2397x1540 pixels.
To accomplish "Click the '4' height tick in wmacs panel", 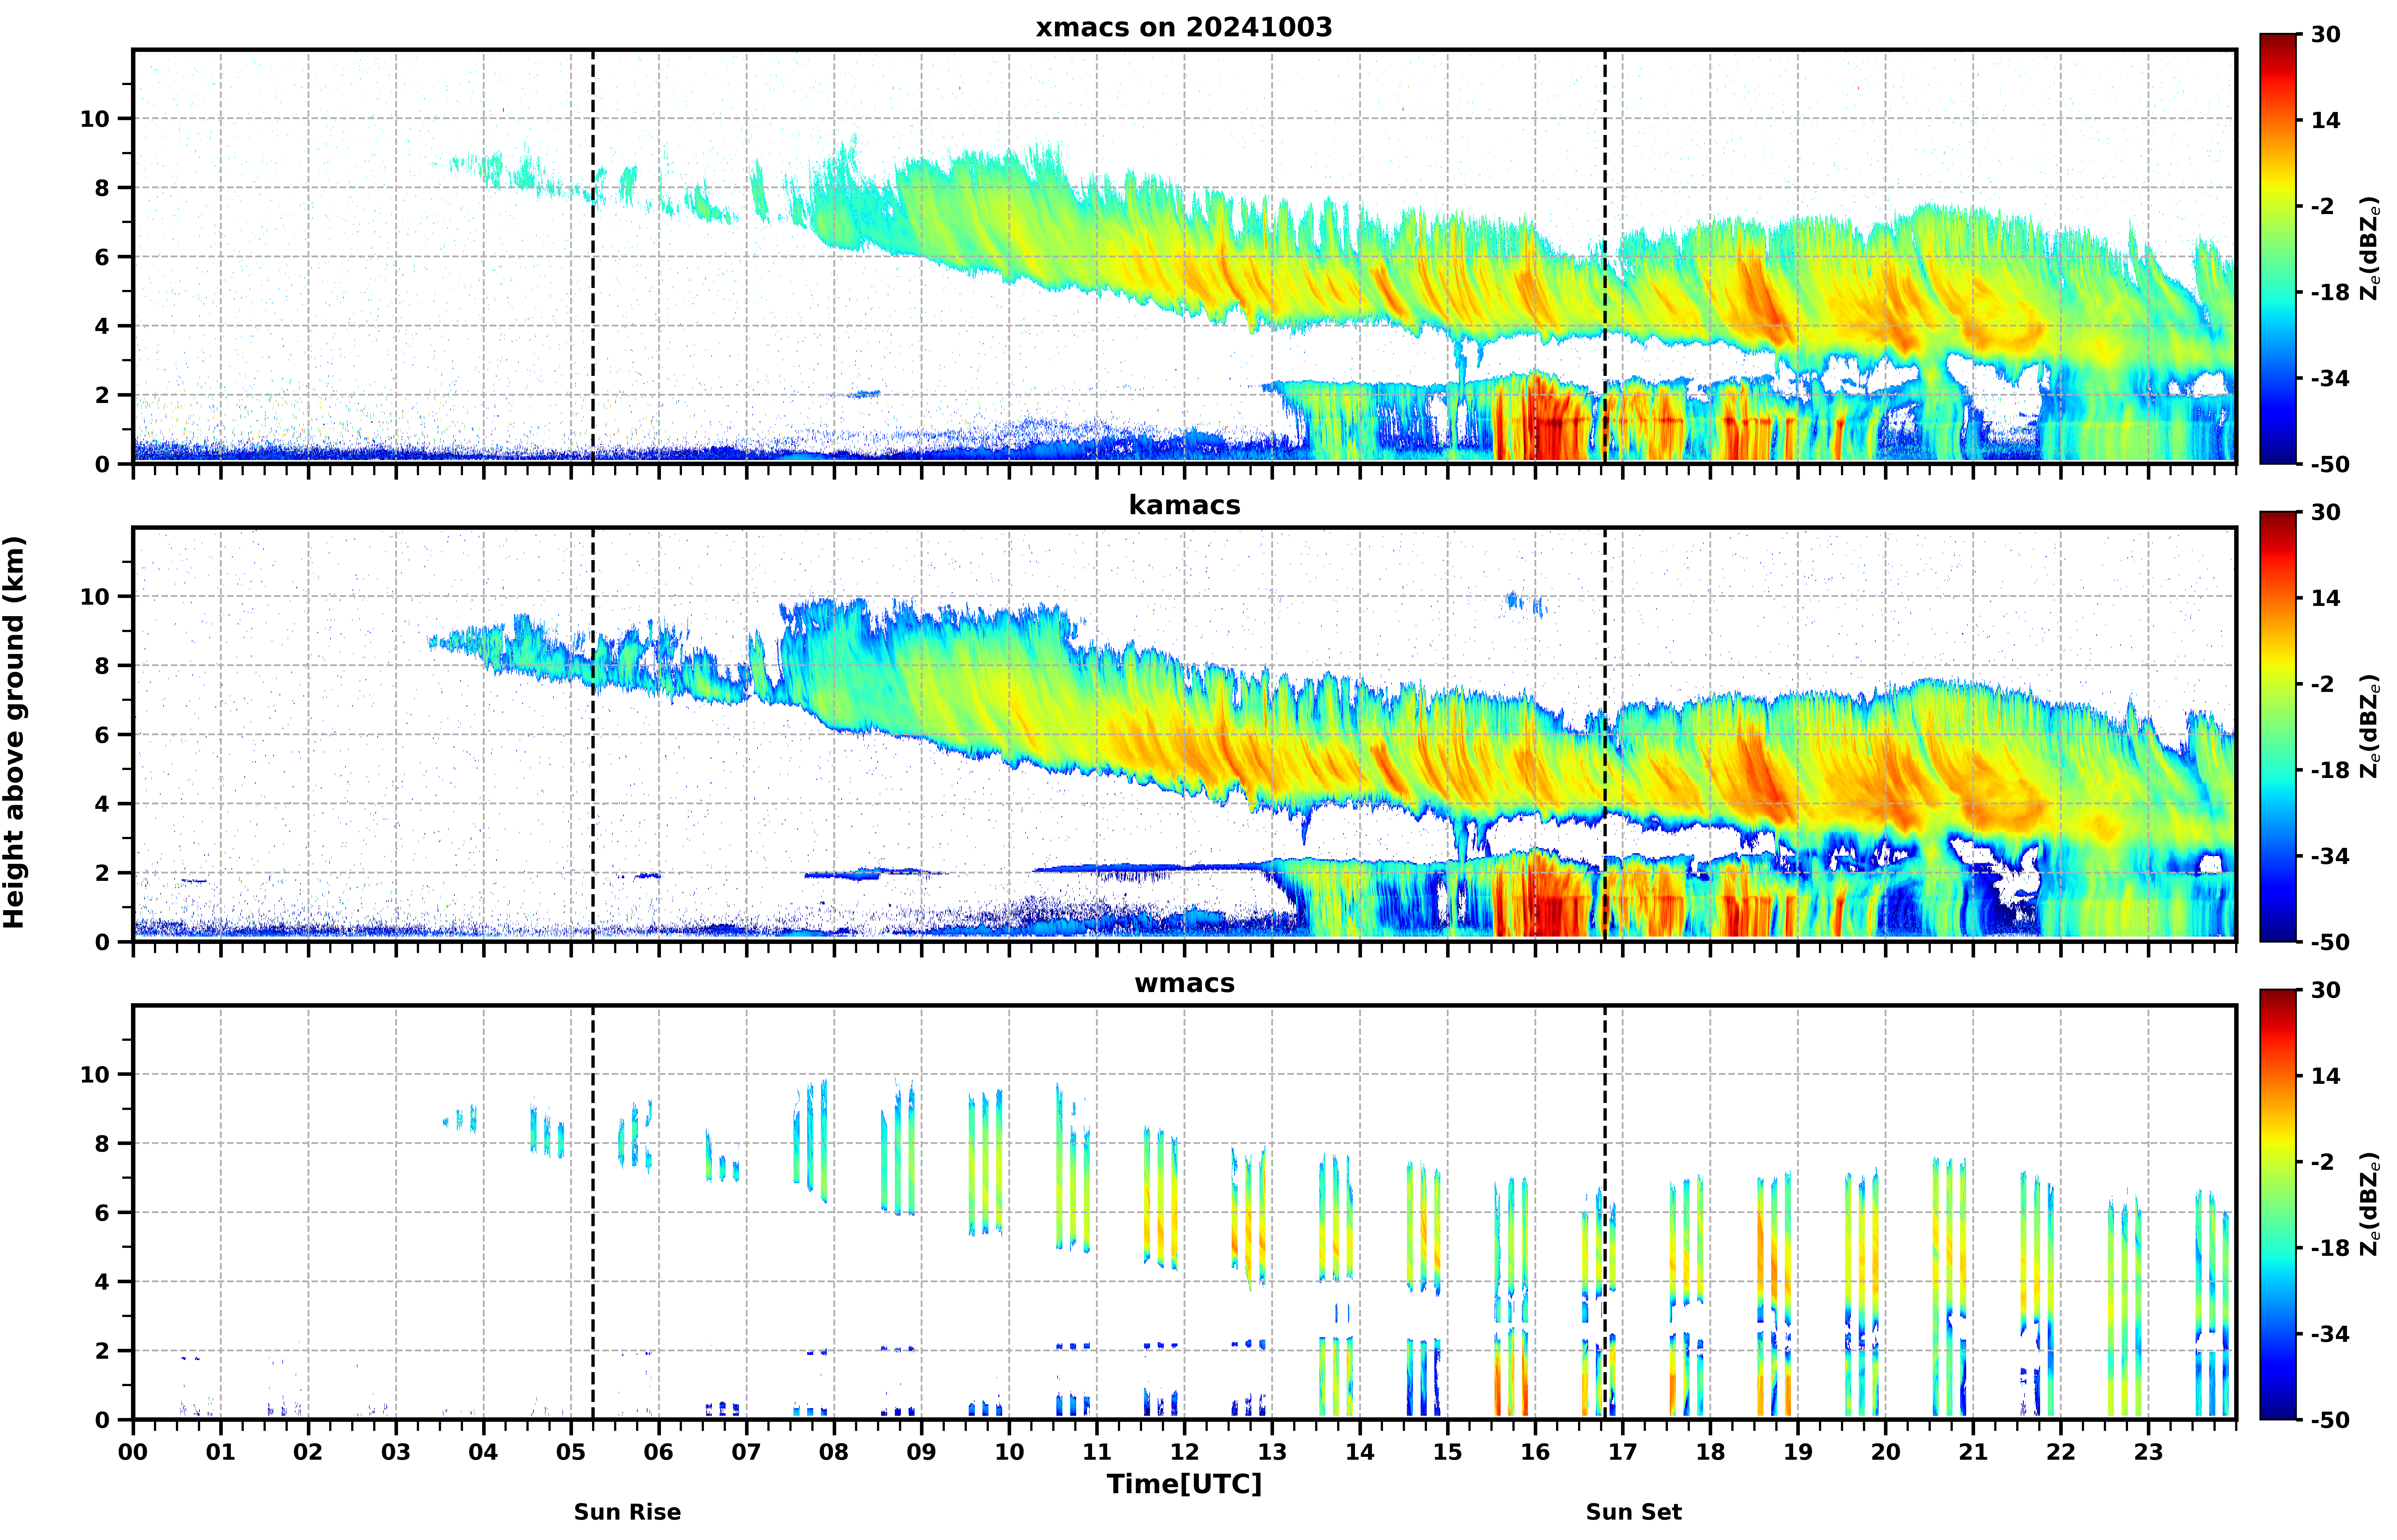I will coord(102,1282).
